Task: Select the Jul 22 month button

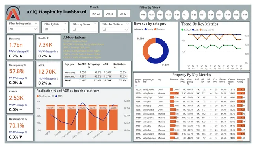Action: coord(123,13)
